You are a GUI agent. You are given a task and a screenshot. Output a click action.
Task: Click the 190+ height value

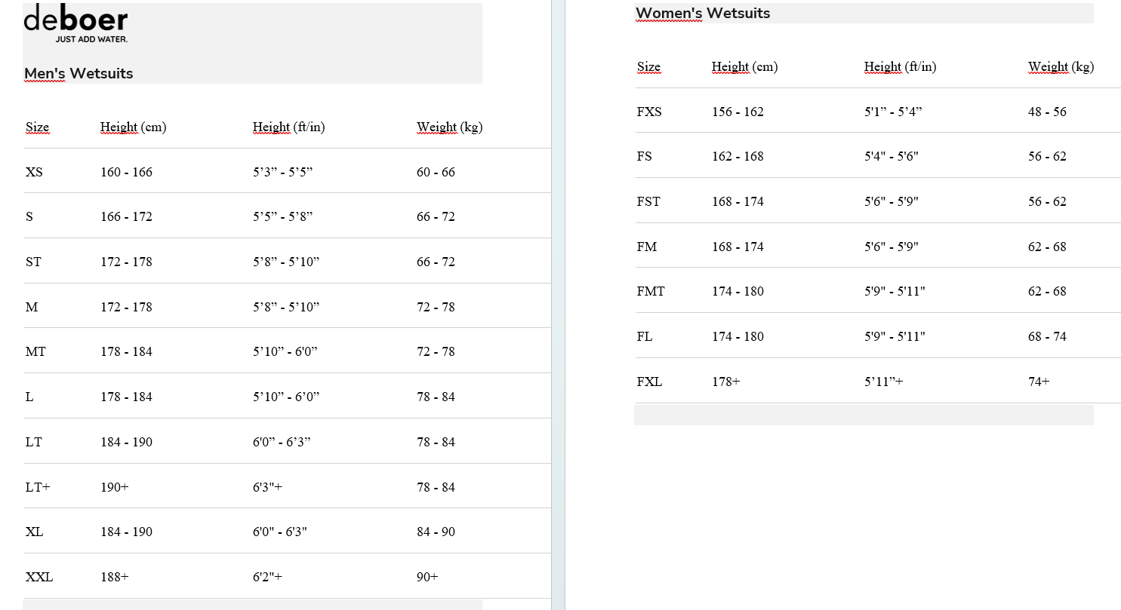pos(115,487)
